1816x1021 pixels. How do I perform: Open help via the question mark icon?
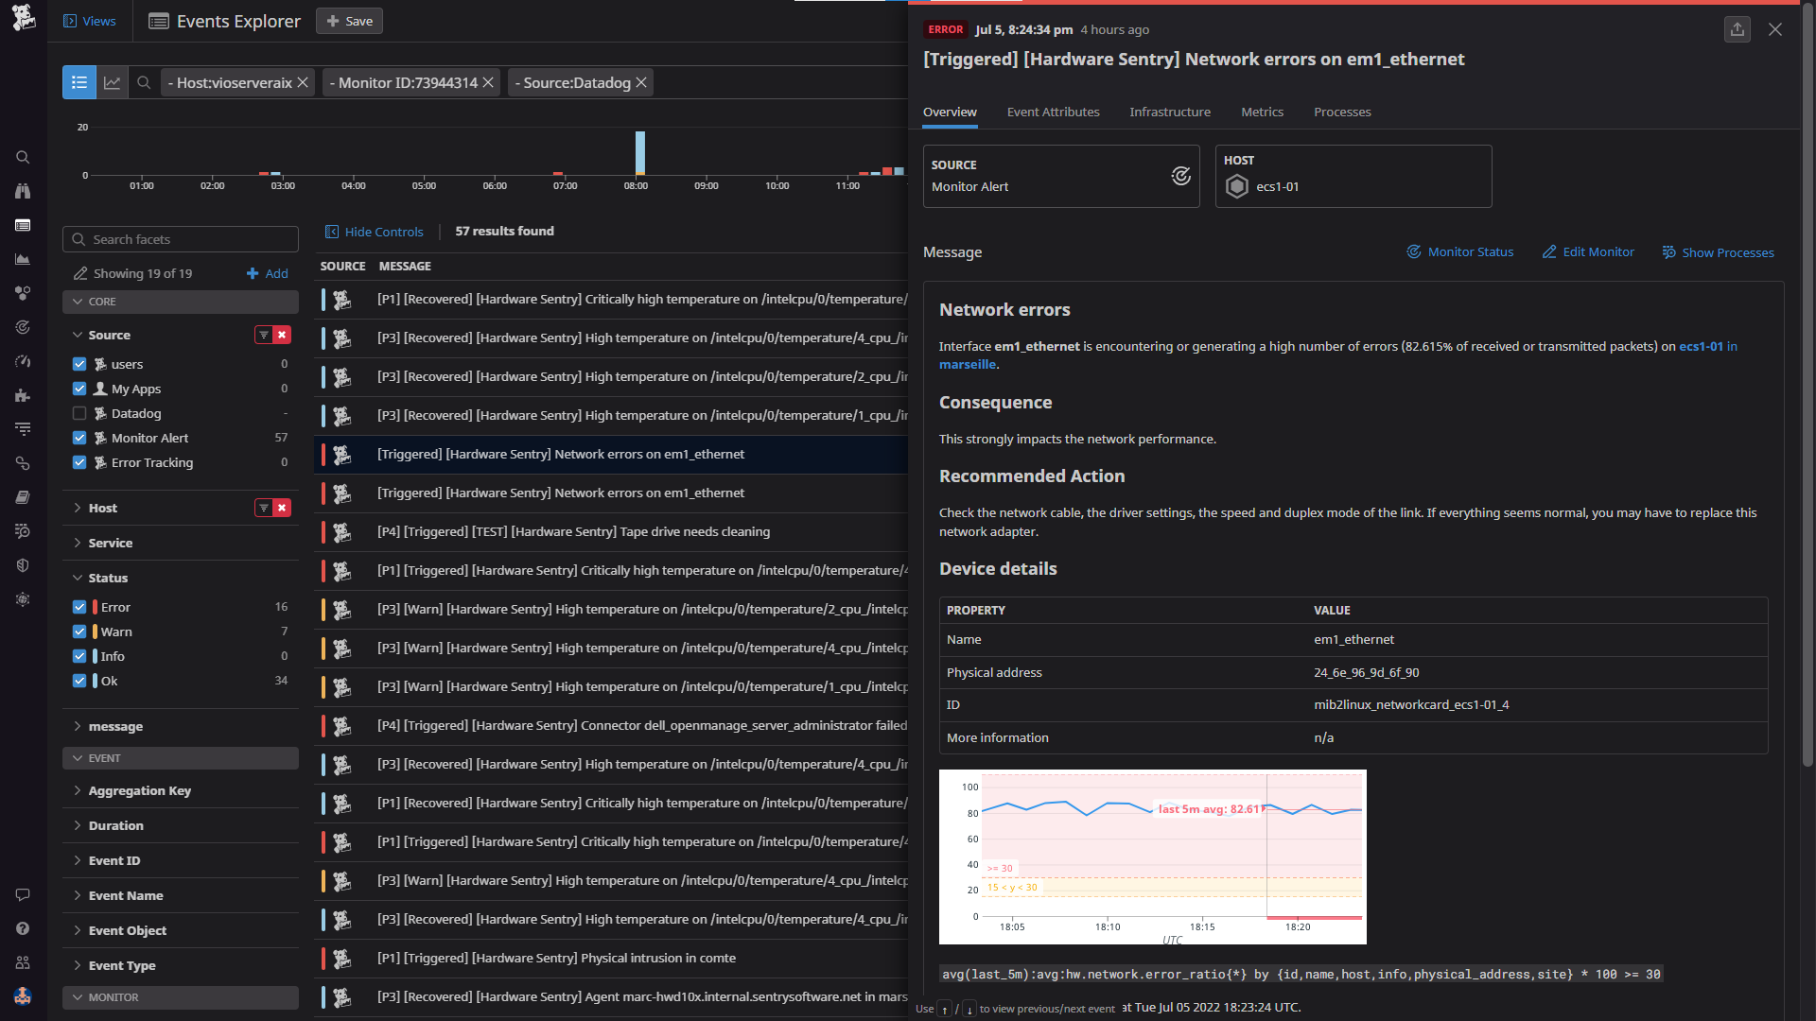[x=23, y=928]
